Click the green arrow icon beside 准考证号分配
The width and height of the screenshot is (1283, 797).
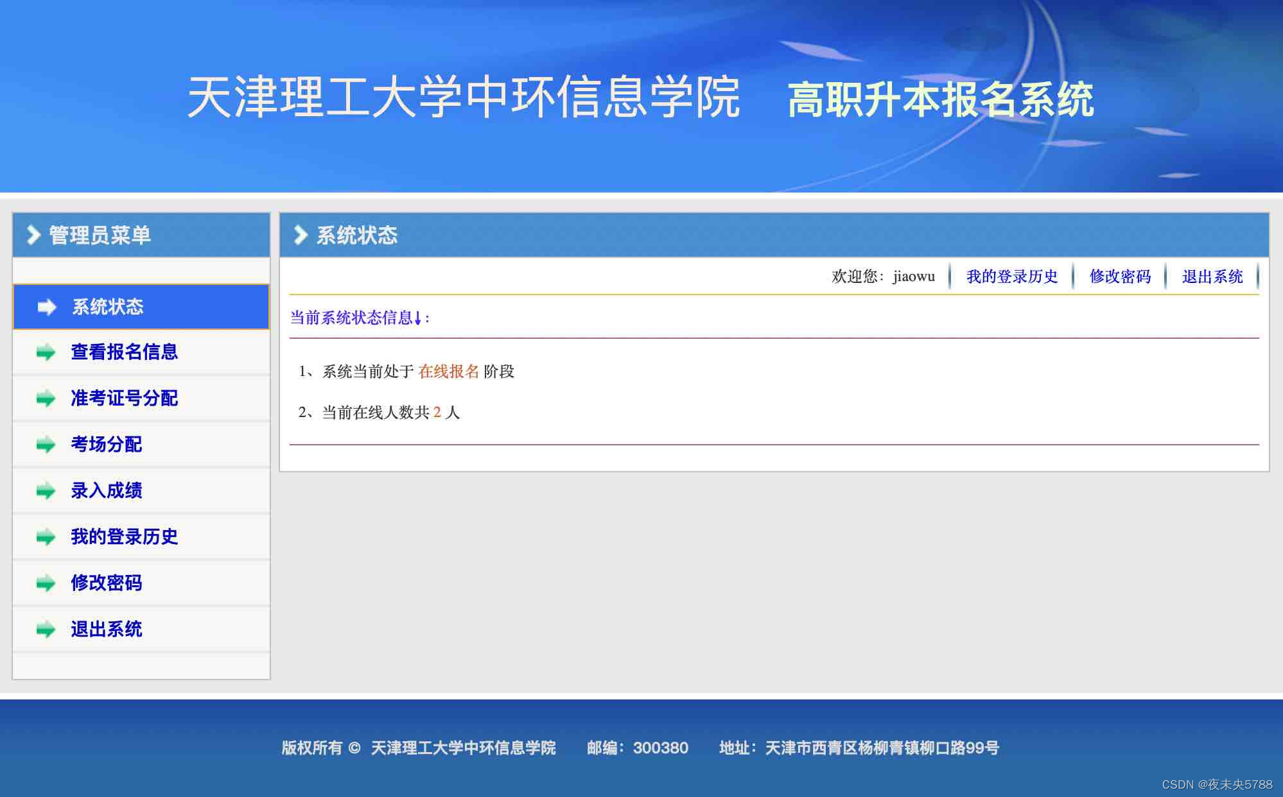(46, 398)
